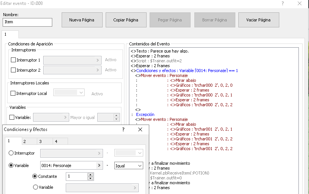
Task: Select the Excepción line in event contents
Action: pos(145,114)
